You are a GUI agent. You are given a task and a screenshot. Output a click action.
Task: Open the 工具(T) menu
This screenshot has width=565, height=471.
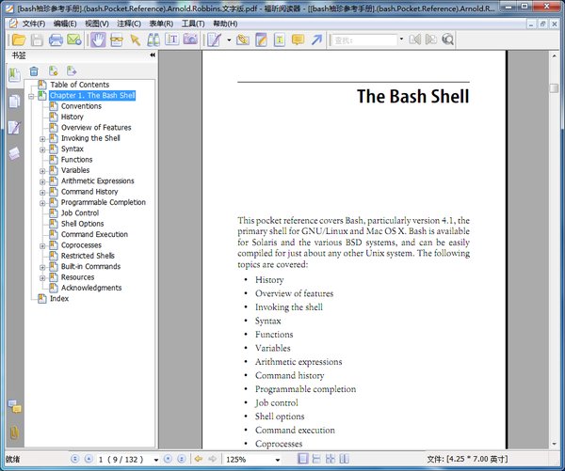[193, 24]
